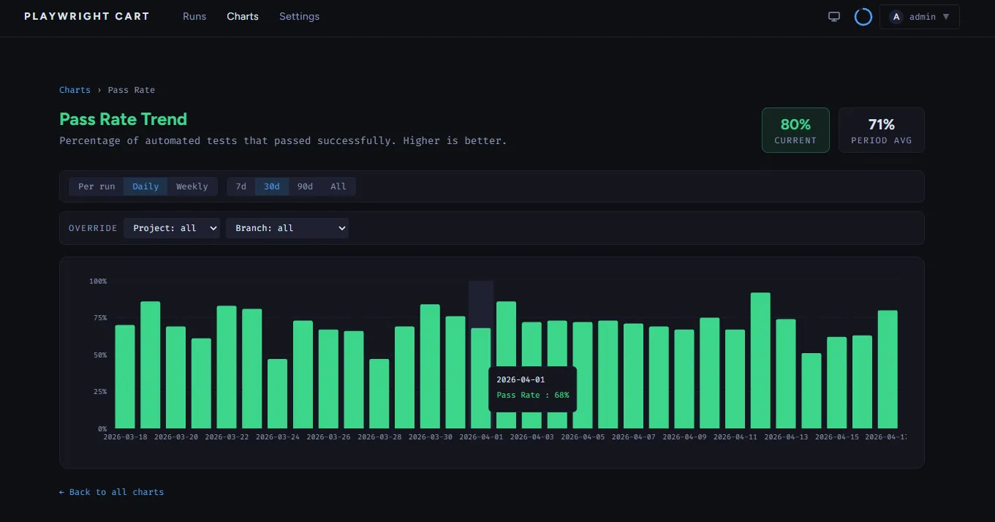Screen dimensions: 995x522
Task: Click the 2026-03-30 bar
Action: pyautogui.click(x=430, y=366)
